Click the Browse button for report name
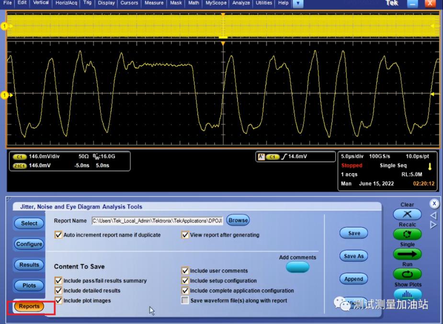 238,221
